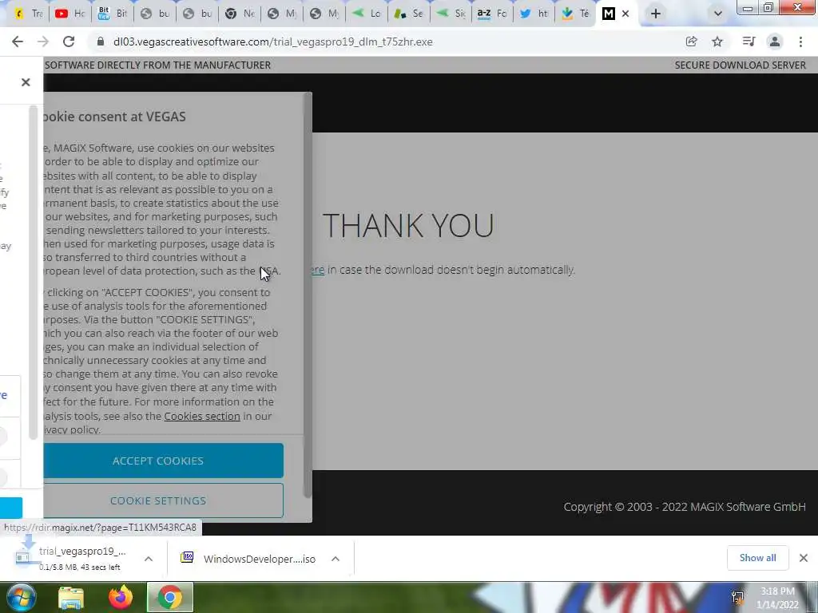Viewport: 818px width, 613px height.
Task: Expand WindowsDeveloper iso download options arrow
Action: pos(336,559)
